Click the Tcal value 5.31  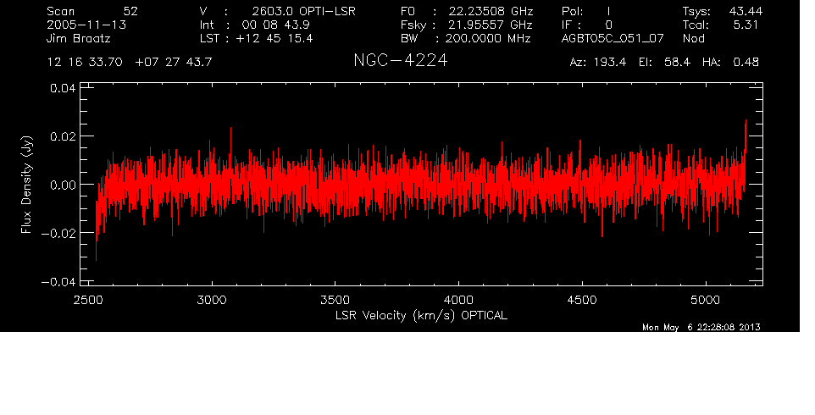(744, 25)
